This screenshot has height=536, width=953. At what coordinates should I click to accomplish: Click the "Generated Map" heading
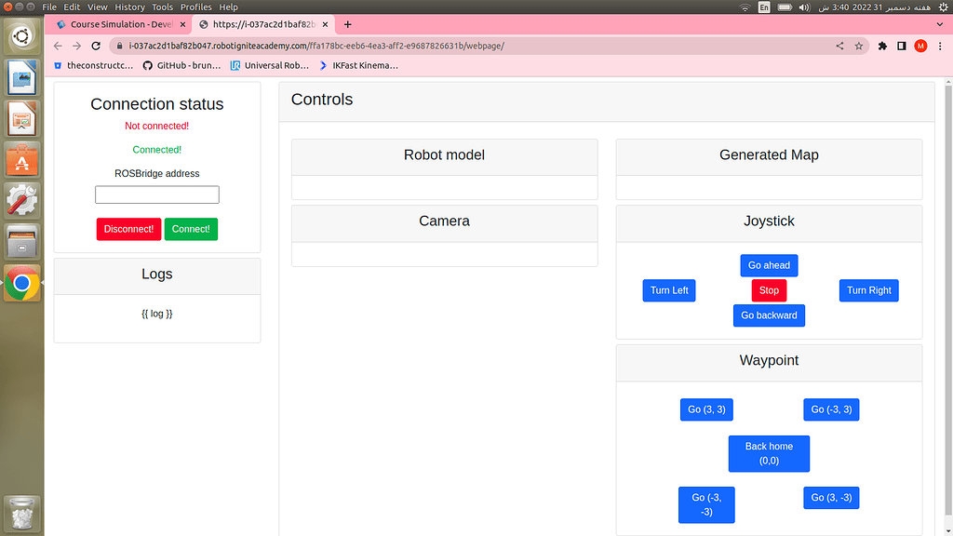coord(769,155)
